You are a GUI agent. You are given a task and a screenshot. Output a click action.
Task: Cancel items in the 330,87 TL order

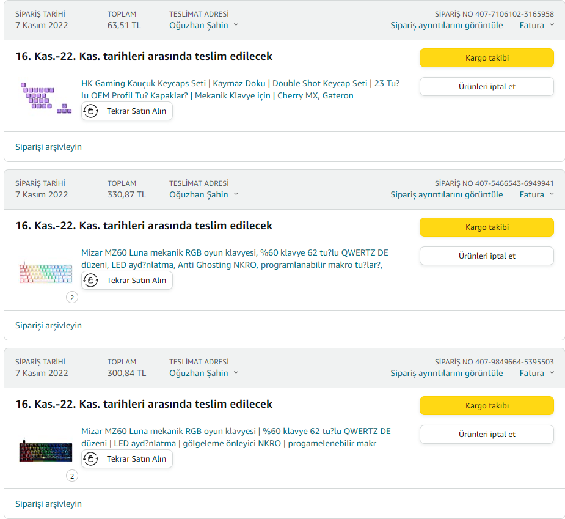(486, 256)
